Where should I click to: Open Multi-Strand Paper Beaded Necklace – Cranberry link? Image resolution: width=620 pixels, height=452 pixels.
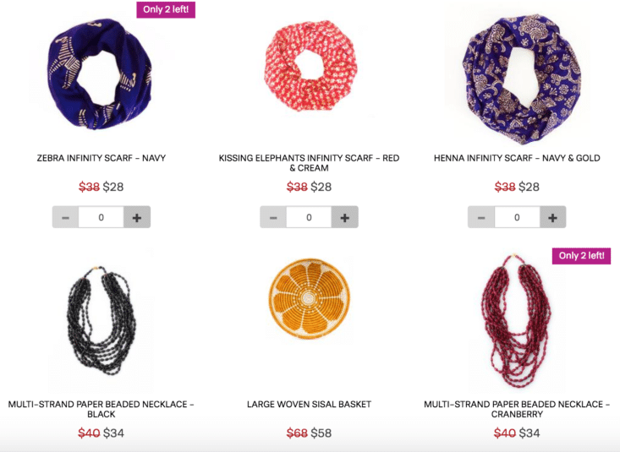(x=517, y=409)
